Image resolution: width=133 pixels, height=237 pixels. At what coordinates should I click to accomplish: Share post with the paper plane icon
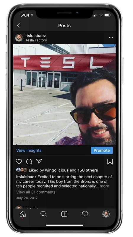pos(39,161)
